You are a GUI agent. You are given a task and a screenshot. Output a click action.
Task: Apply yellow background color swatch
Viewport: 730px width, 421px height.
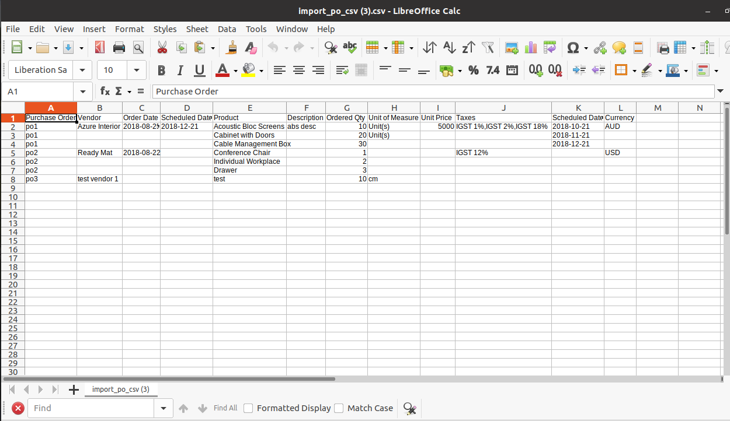click(x=249, y=71)
